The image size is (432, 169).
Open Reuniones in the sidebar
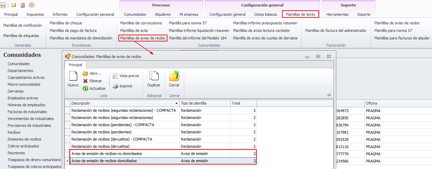point(16,153)
